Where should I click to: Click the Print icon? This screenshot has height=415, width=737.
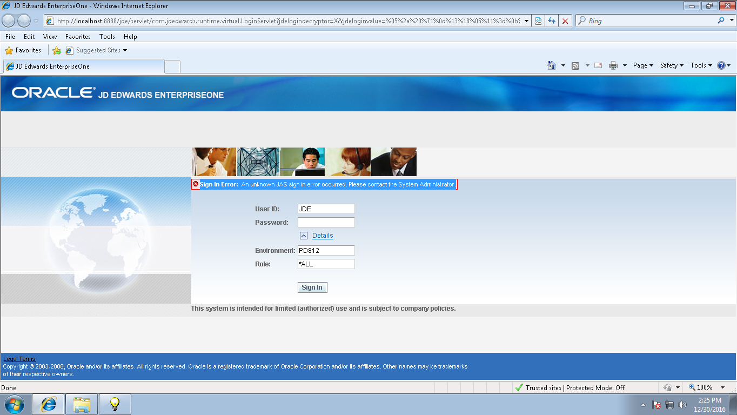[x=614, y=65]
